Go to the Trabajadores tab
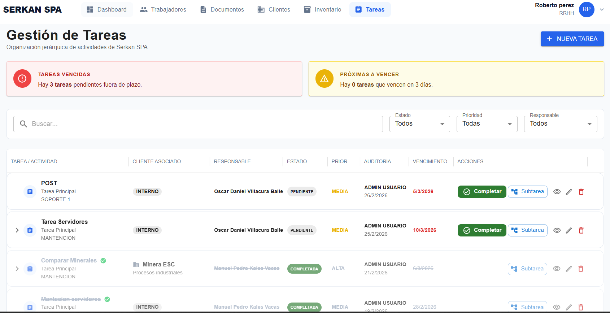 tap(163, 10)
